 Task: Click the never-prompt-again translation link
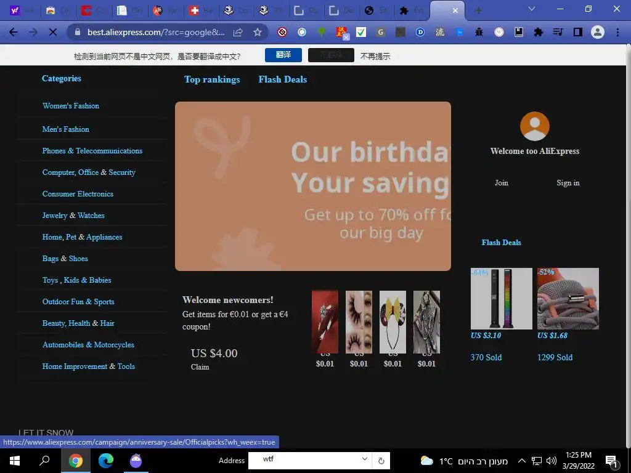[x=375, y=56]
